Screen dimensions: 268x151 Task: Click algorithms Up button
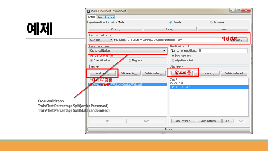tap(227, 121)
